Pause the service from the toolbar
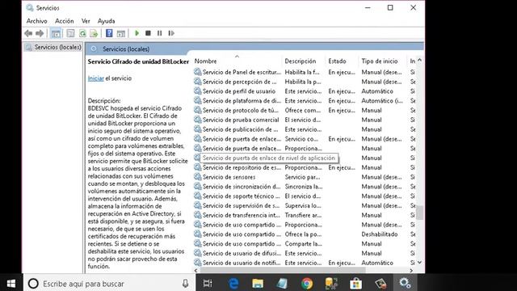This screenshot has width=517, height=291. [x=160, y=33]
